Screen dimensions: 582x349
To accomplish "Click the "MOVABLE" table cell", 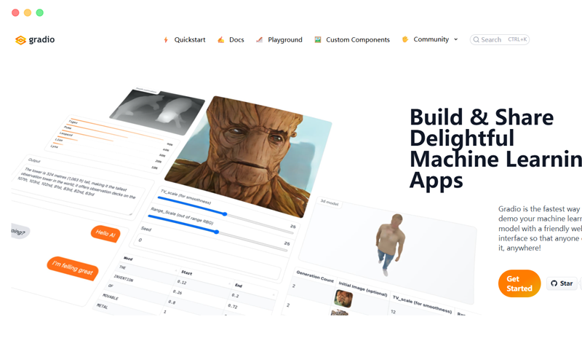I will tap(111, 297).
